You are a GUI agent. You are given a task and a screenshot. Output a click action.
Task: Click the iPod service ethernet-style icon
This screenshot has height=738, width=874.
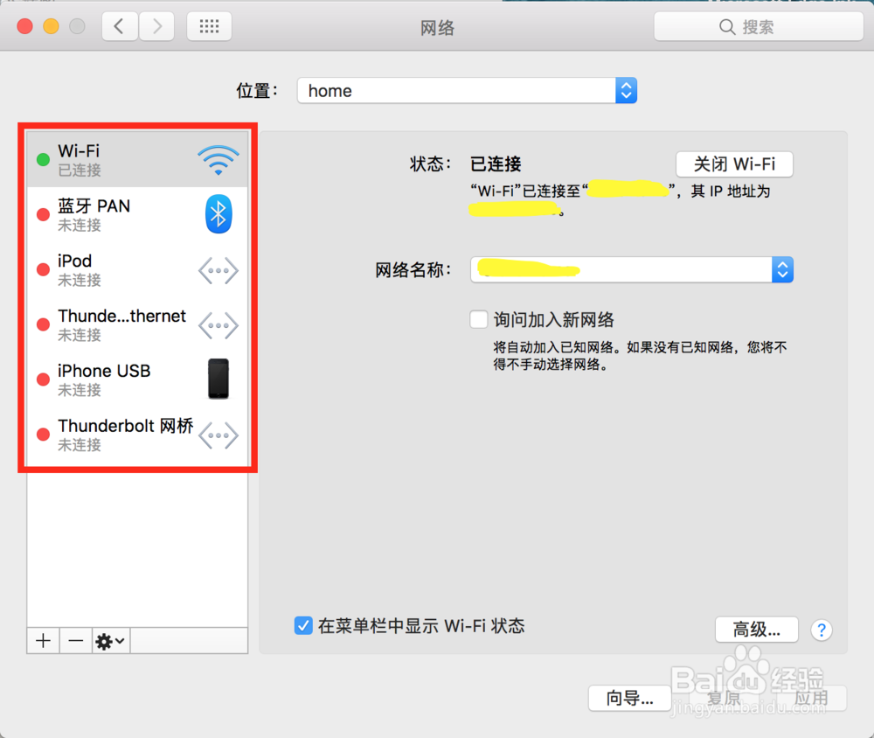(218, 270)
